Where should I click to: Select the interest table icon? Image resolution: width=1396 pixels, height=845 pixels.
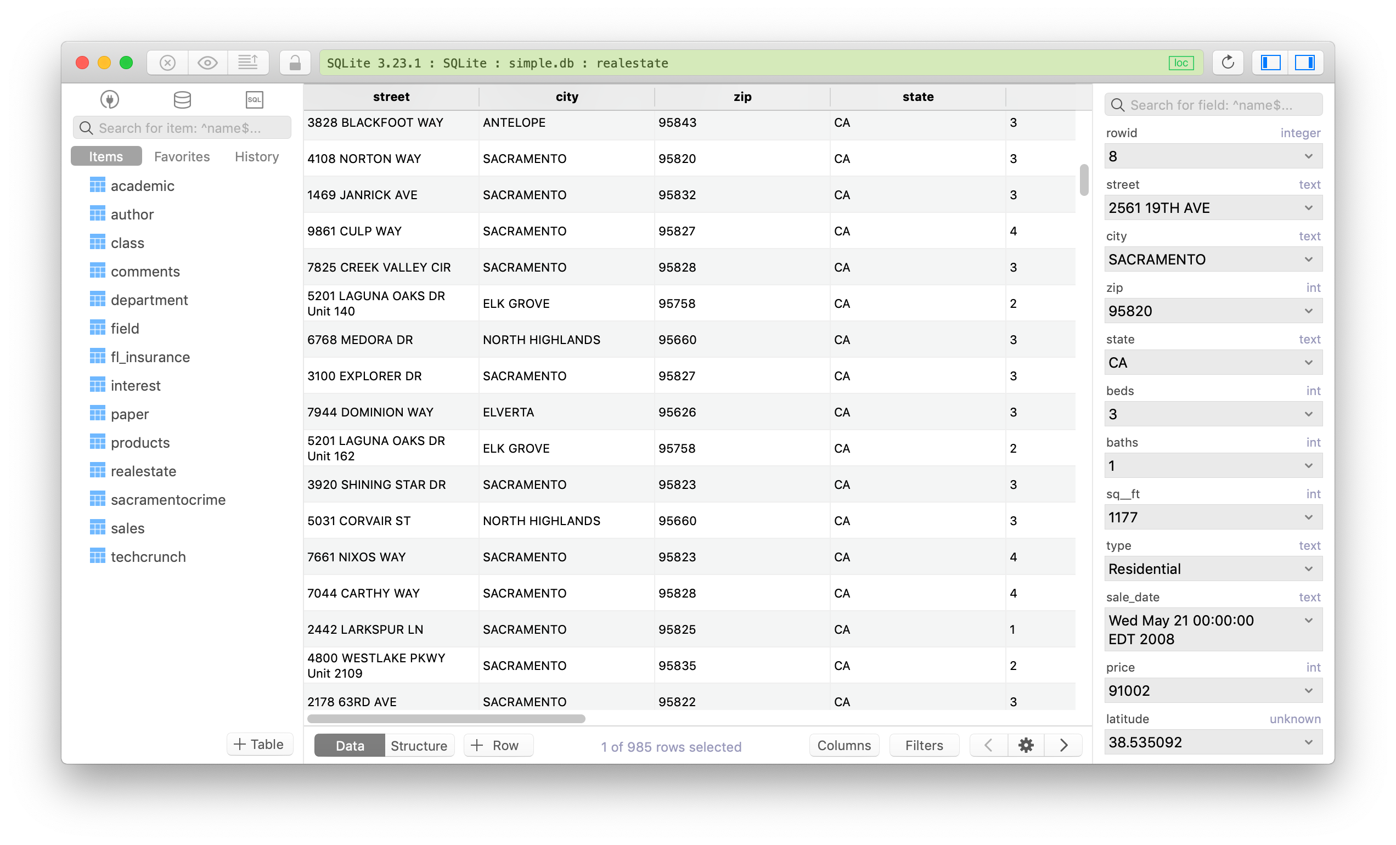(98, 385)
